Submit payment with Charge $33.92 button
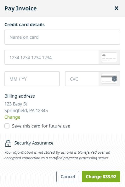This screenshot has width=125, height=187. click(x=101, y=177)
